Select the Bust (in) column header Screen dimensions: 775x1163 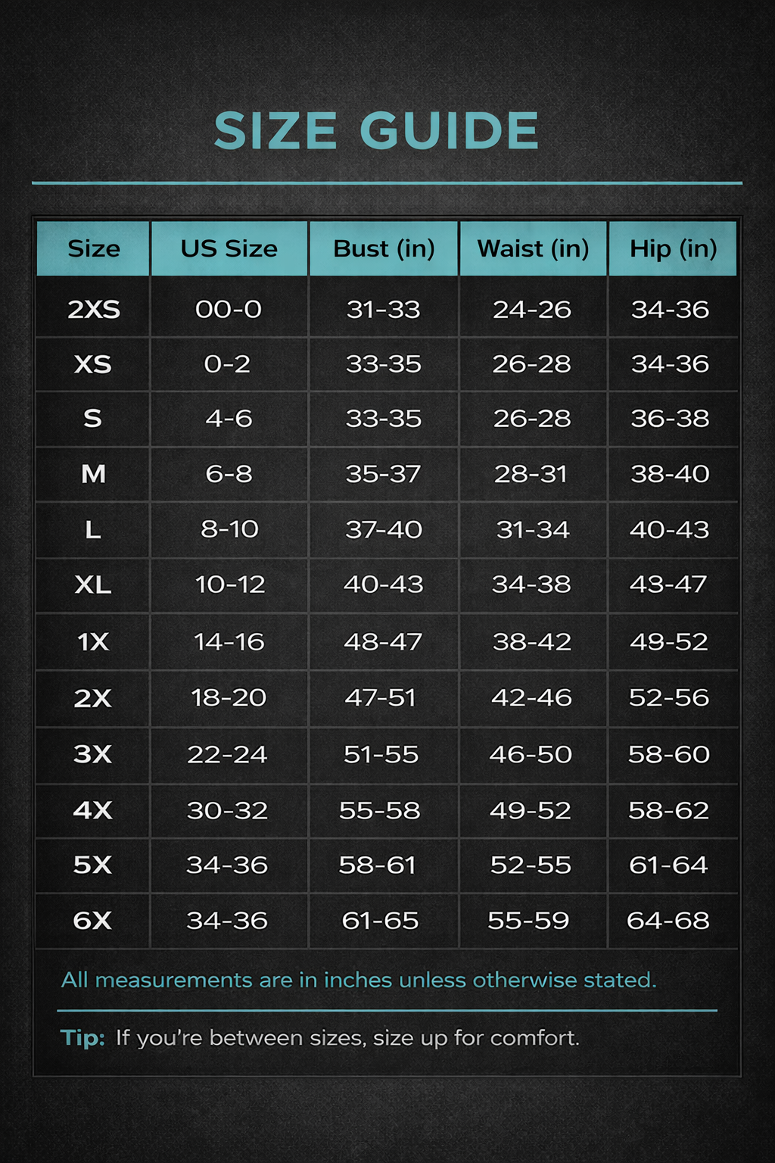coord(384,248)
